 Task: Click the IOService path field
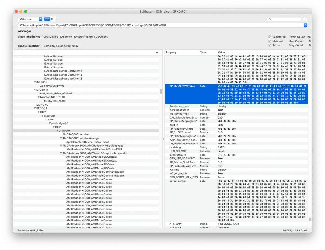point(161,25)
